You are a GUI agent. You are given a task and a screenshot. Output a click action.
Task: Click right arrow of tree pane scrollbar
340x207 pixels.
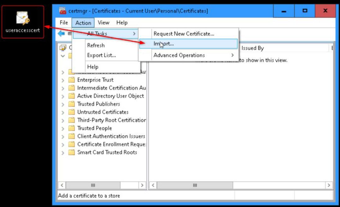[x=142, y=185]
